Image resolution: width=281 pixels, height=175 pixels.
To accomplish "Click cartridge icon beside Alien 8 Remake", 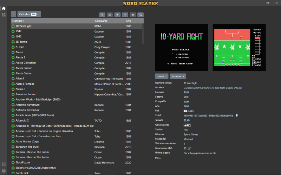I will (13, 84).
